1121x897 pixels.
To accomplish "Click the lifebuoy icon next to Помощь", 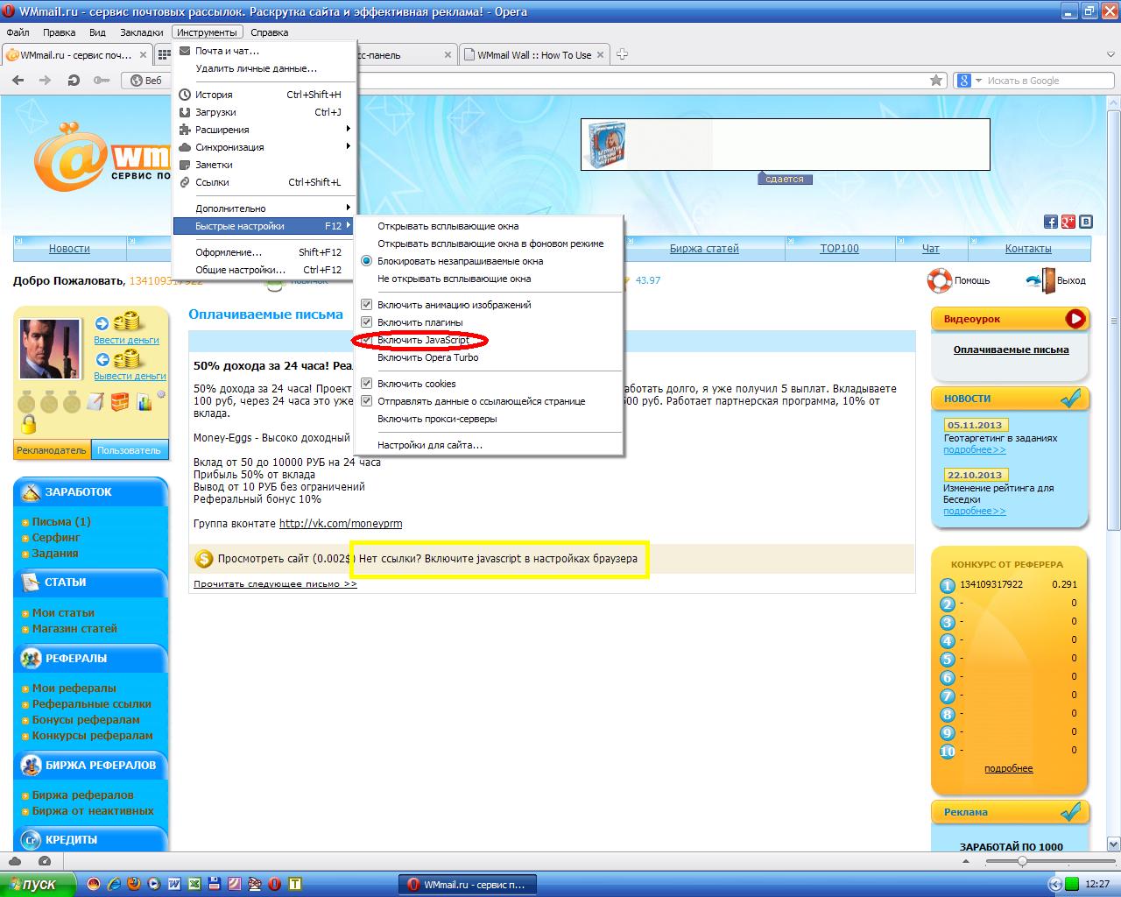I will point(939,280).
